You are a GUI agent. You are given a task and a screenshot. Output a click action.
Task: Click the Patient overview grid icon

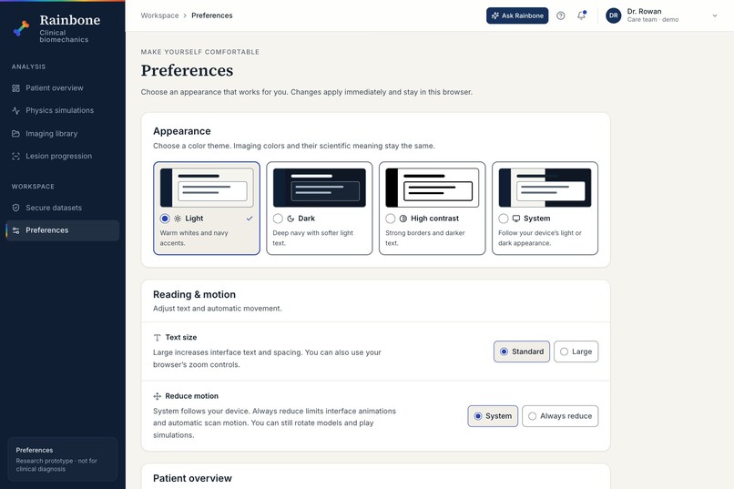point(15,88)
